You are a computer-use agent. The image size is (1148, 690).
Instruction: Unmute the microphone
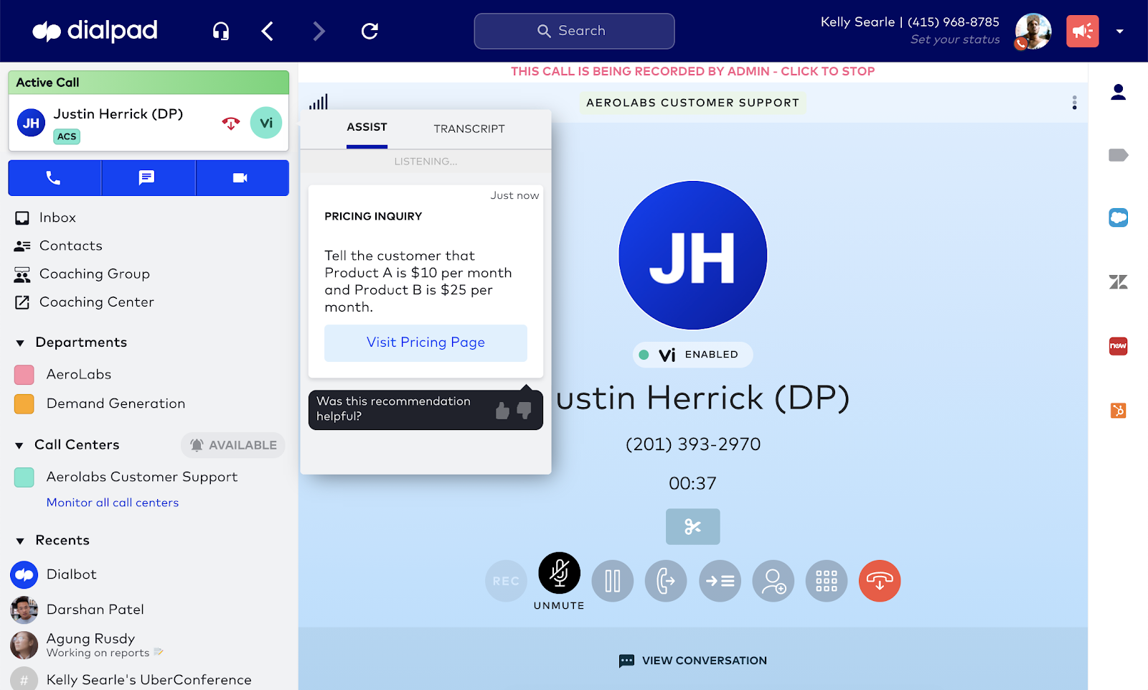[x=559, y=574]
